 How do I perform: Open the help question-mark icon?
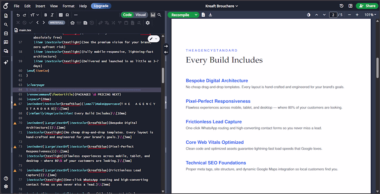6,178
